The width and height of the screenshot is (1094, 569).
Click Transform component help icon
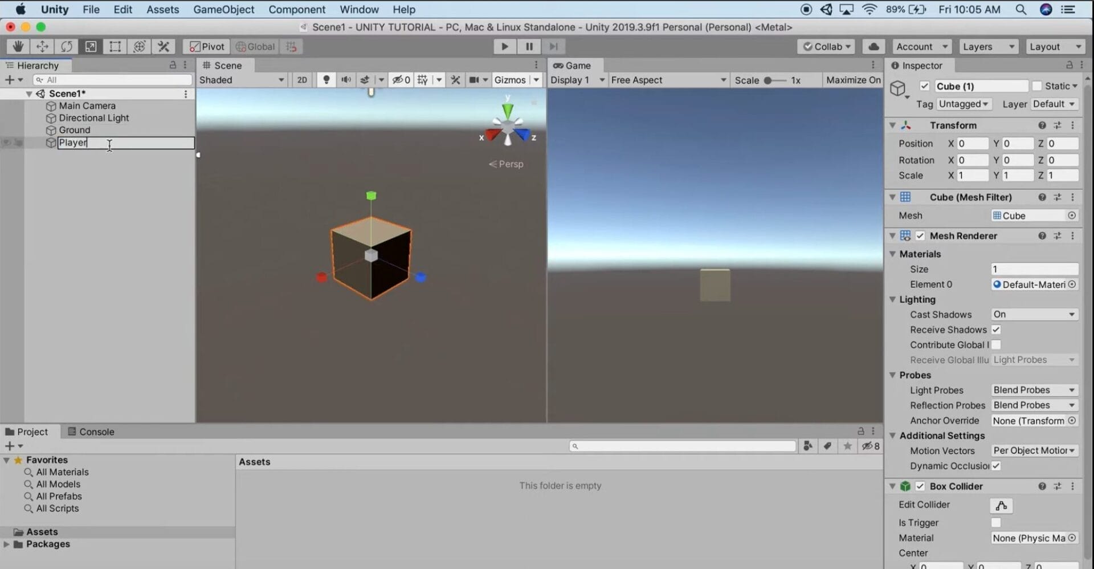click(1042, 125)
